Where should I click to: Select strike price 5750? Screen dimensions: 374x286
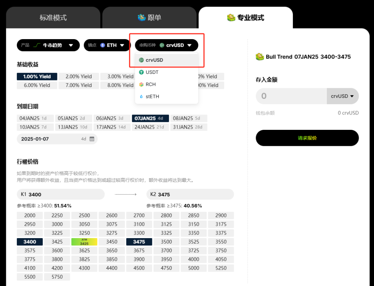click(57, 277)
